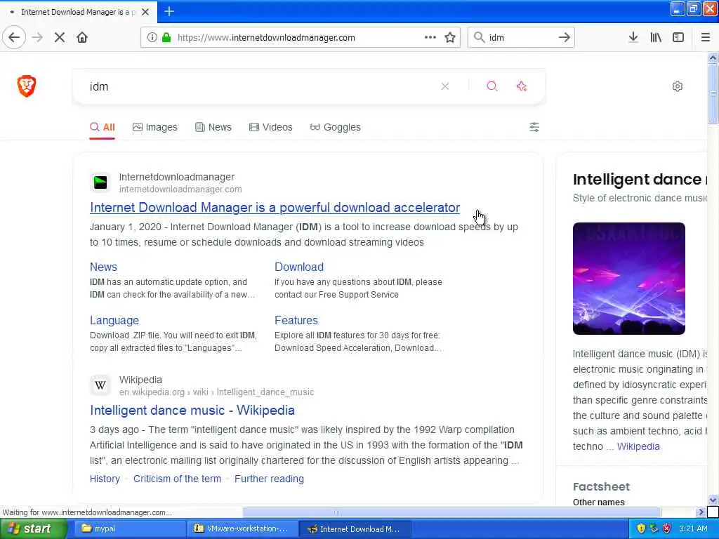Open page actions three-dots menu in address bar
719x539 pixels.
[x=430, y=37]
